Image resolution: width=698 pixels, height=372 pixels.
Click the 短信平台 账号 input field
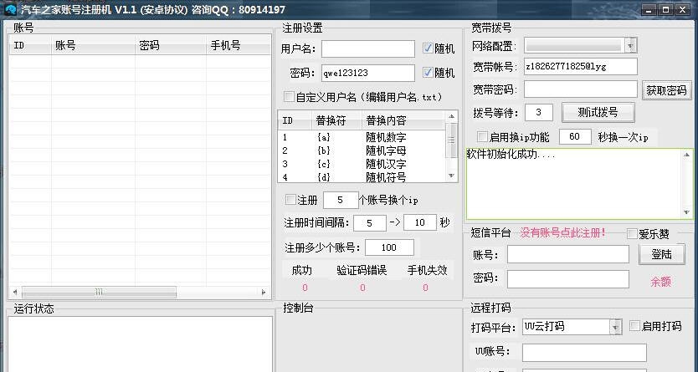pos(568,255)
